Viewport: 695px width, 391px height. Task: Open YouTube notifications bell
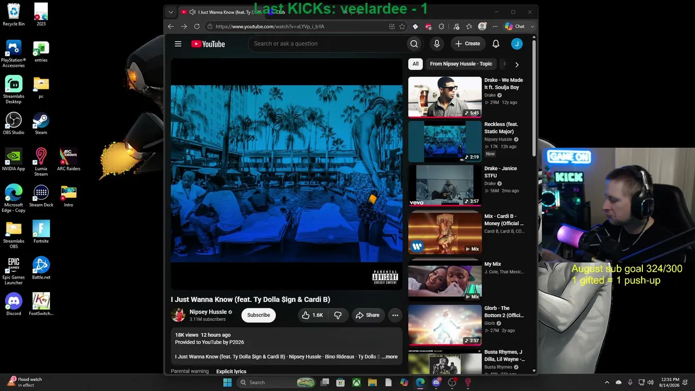[496, 44]
